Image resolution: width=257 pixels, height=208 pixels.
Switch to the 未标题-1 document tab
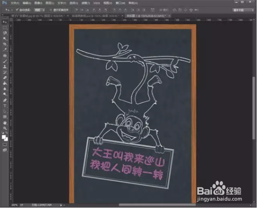point(146,16)
